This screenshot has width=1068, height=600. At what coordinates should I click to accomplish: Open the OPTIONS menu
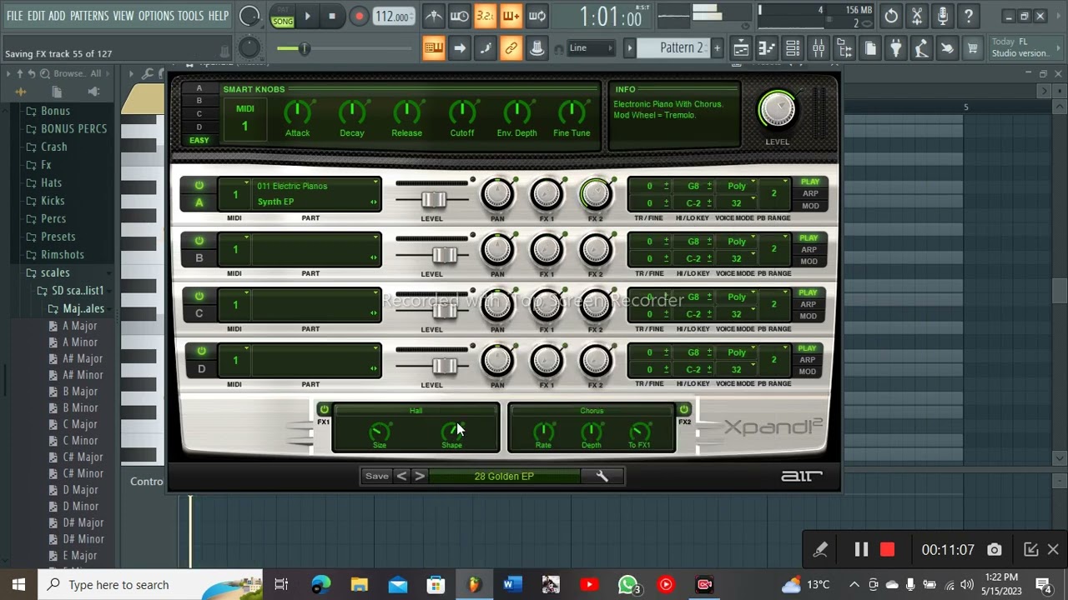[156, 16]
